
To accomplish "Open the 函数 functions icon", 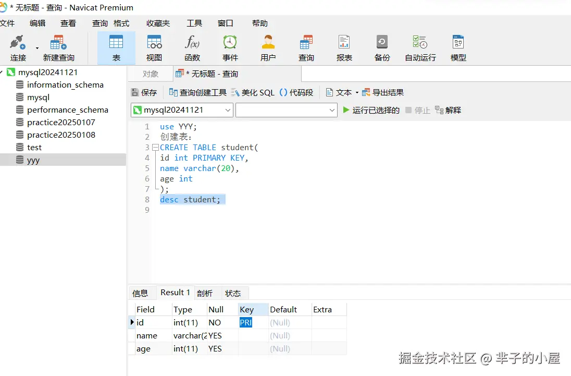I will (x=192, y=48).
